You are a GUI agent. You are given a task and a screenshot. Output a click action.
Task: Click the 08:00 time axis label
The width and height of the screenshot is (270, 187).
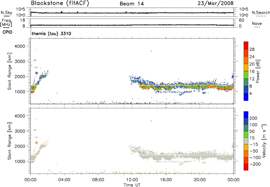tap(98, 180)
